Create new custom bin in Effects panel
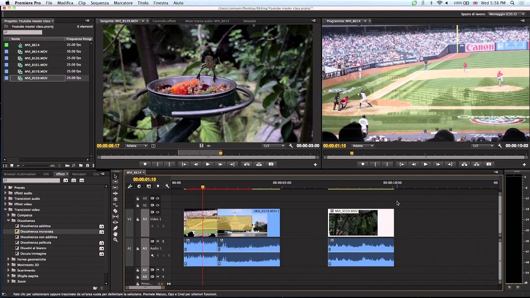Image resolution: width=530 pixels, height=298 pixels. pyautogui.click(x=95, y=288)
